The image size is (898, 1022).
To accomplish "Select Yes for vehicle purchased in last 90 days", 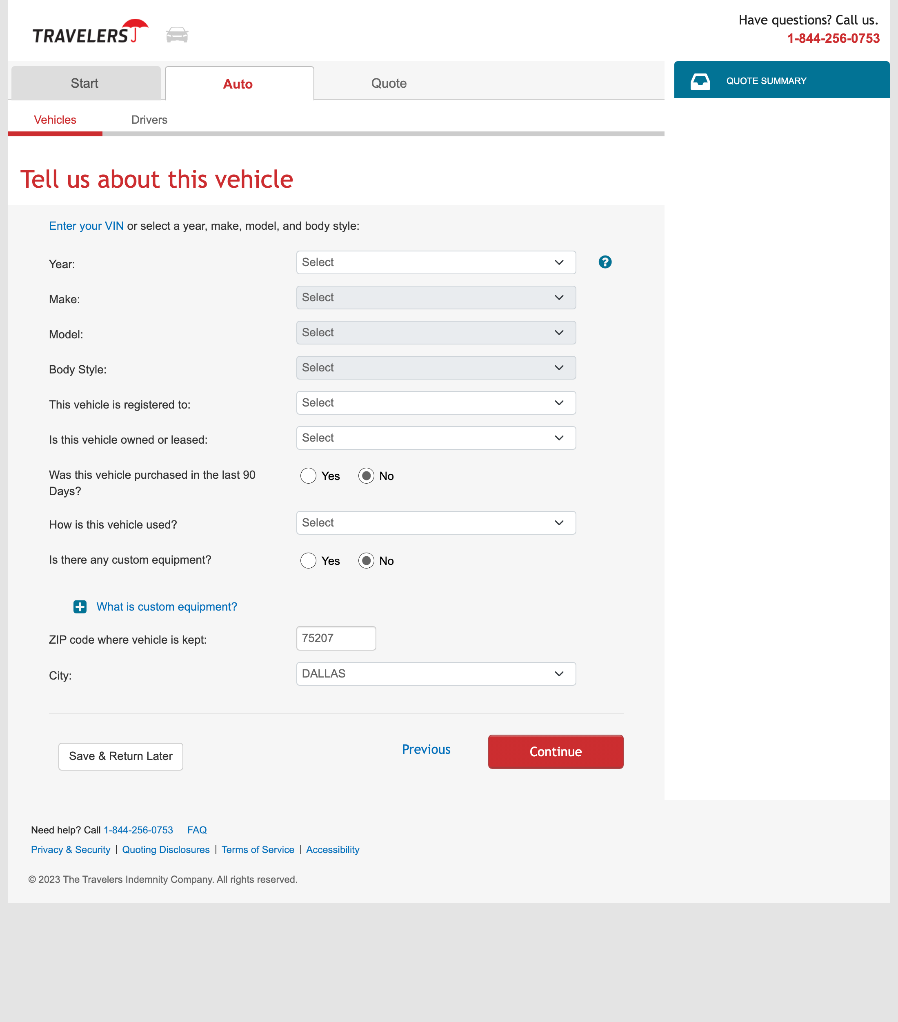I will 309,475.
